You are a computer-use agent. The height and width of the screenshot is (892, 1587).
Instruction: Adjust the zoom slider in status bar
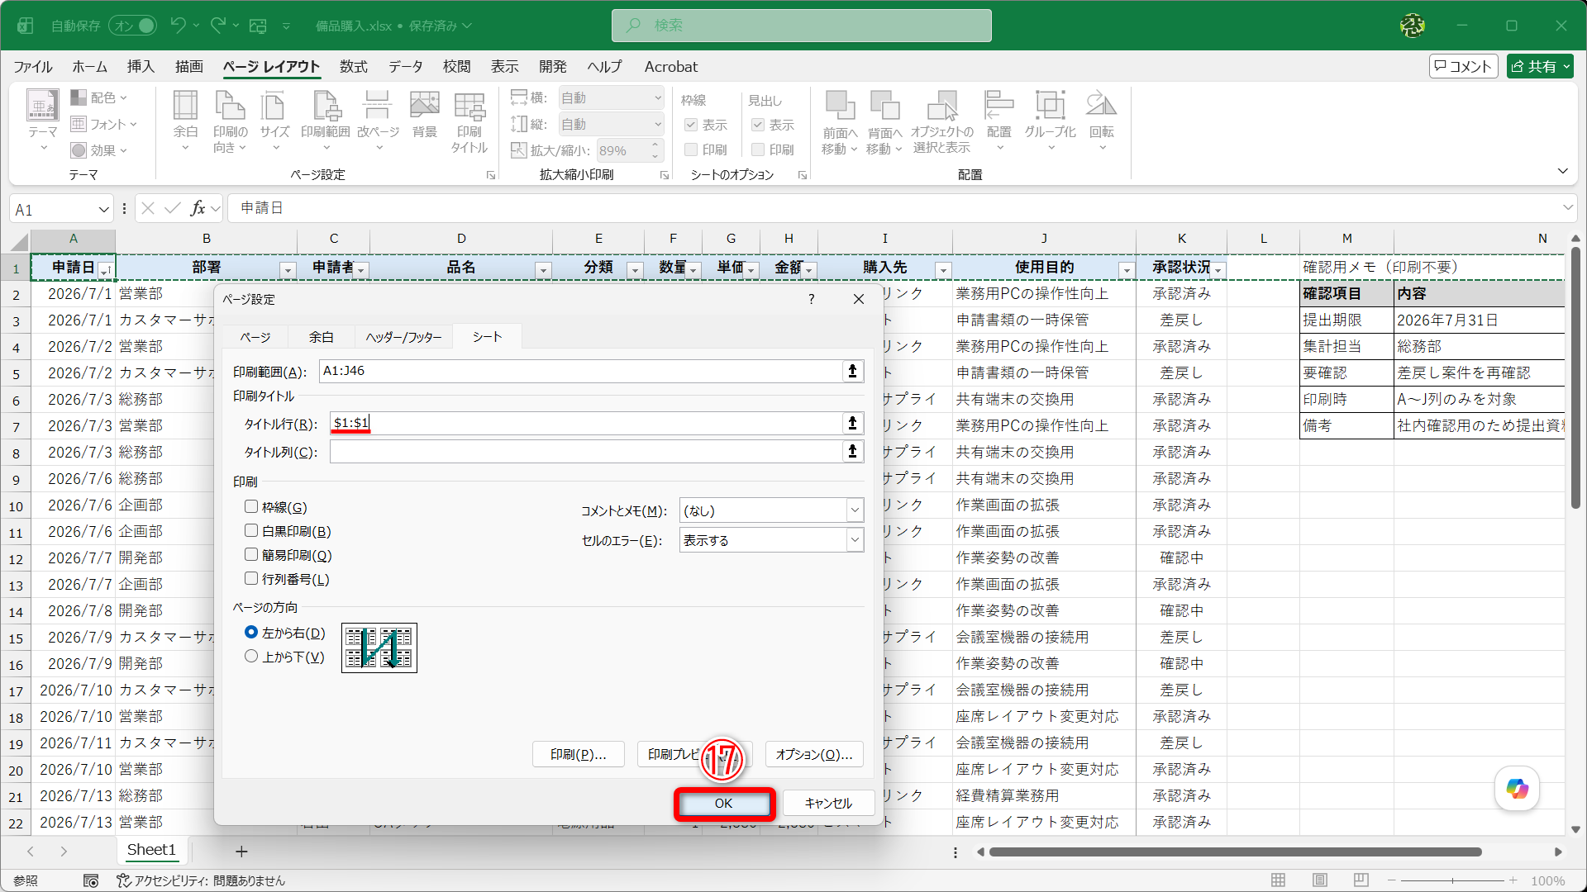1452,880
